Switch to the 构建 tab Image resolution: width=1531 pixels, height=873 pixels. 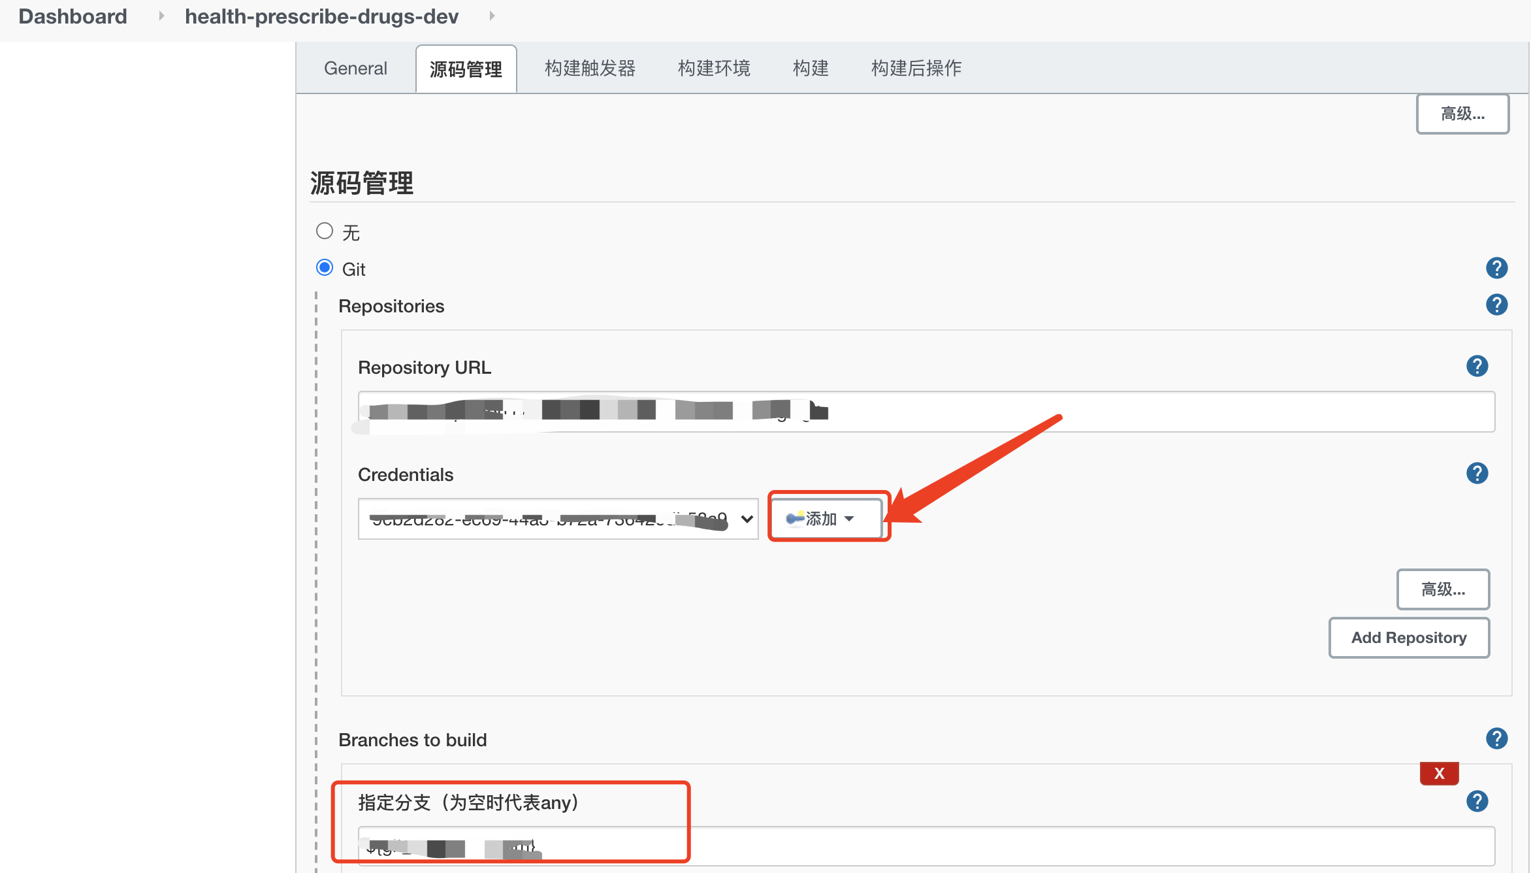tap(811, 68)
